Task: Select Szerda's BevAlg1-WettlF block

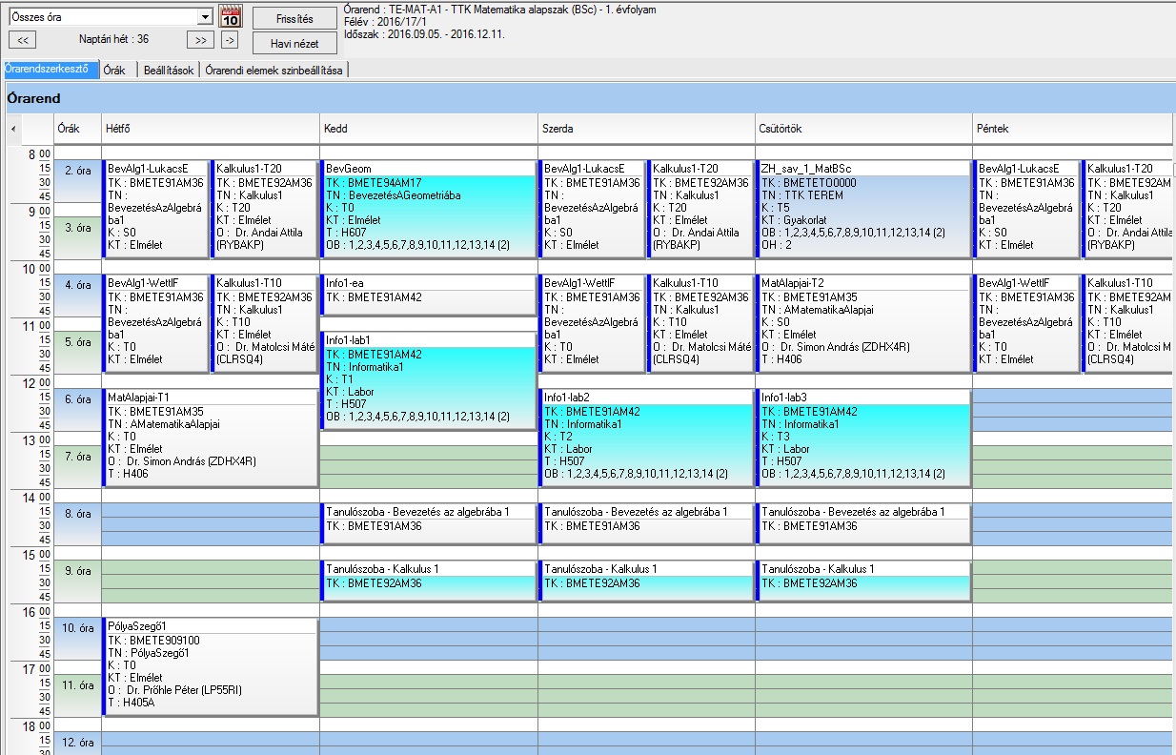Action: [592, 323]
